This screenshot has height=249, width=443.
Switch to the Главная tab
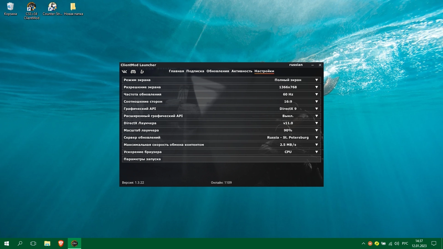tap(176, 71)
